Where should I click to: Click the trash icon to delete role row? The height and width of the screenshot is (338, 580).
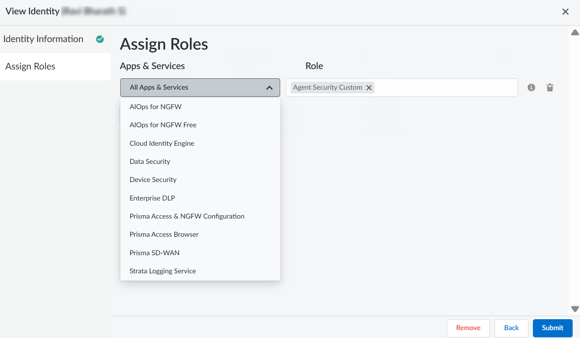[x=550, y=88]
